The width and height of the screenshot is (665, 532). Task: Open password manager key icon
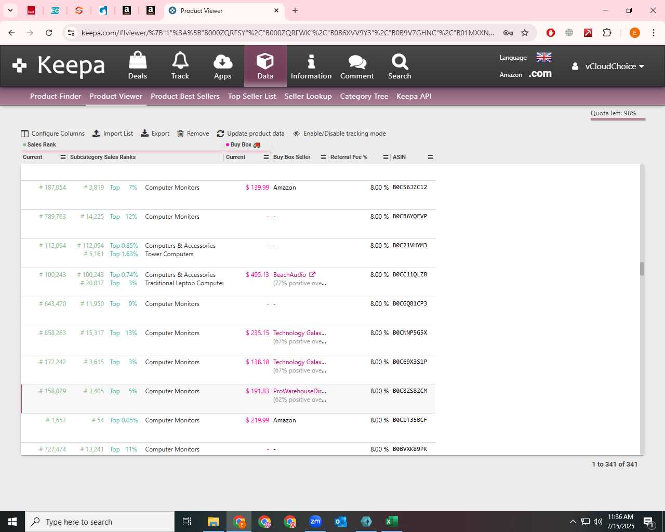[508, 33]
